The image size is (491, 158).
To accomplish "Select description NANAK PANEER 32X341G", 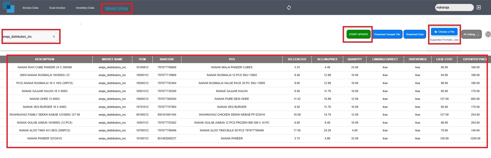I will click(45, 138).
